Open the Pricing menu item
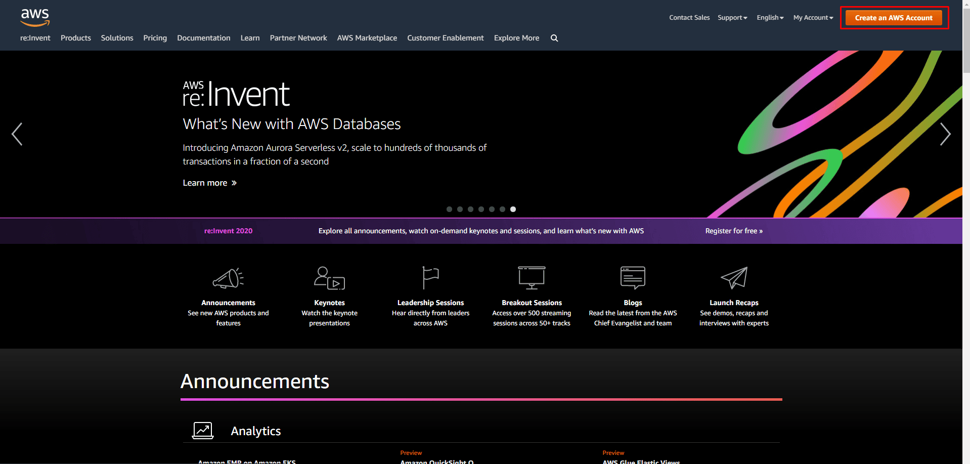 tap(155, 38)
